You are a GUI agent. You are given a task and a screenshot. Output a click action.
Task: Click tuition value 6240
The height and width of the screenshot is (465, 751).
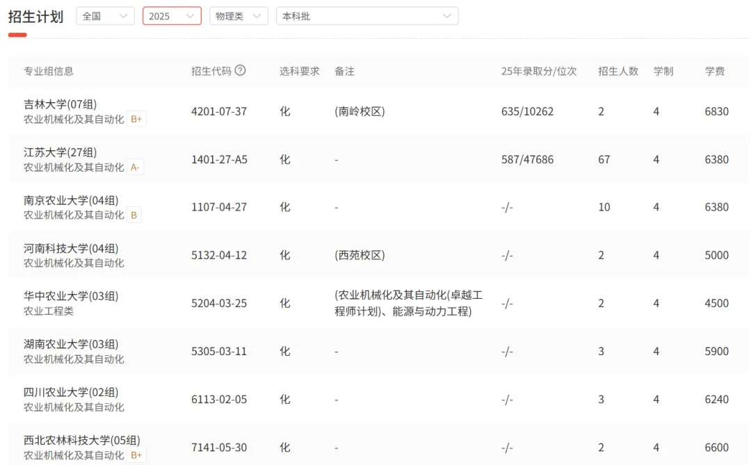click(x=716, y=400)
